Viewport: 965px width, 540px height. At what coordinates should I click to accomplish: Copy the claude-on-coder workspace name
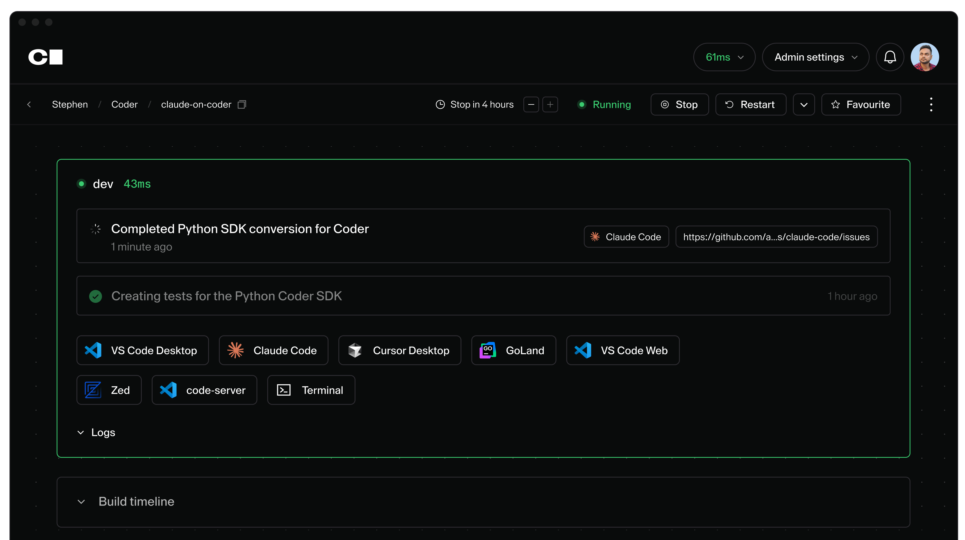coord(242,105)
